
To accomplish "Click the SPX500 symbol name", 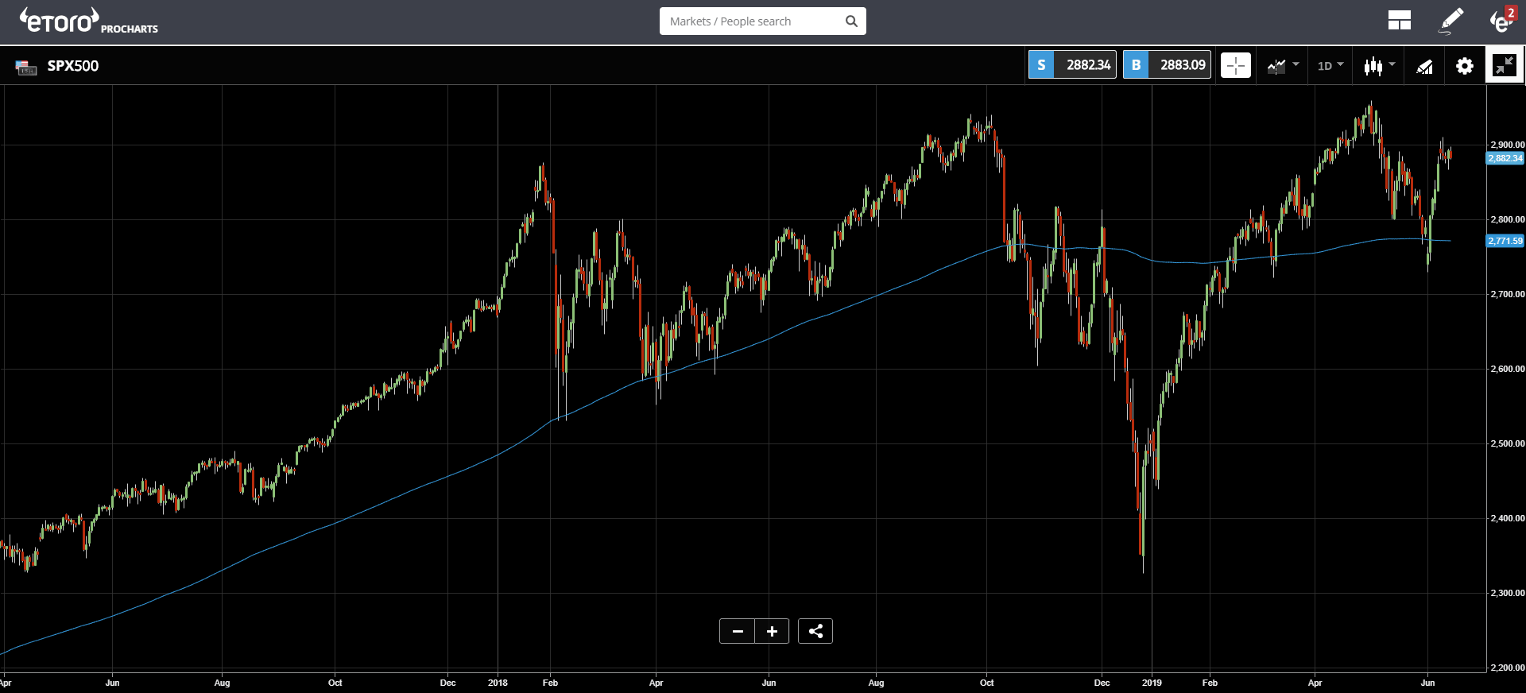I will coord(73,66).
